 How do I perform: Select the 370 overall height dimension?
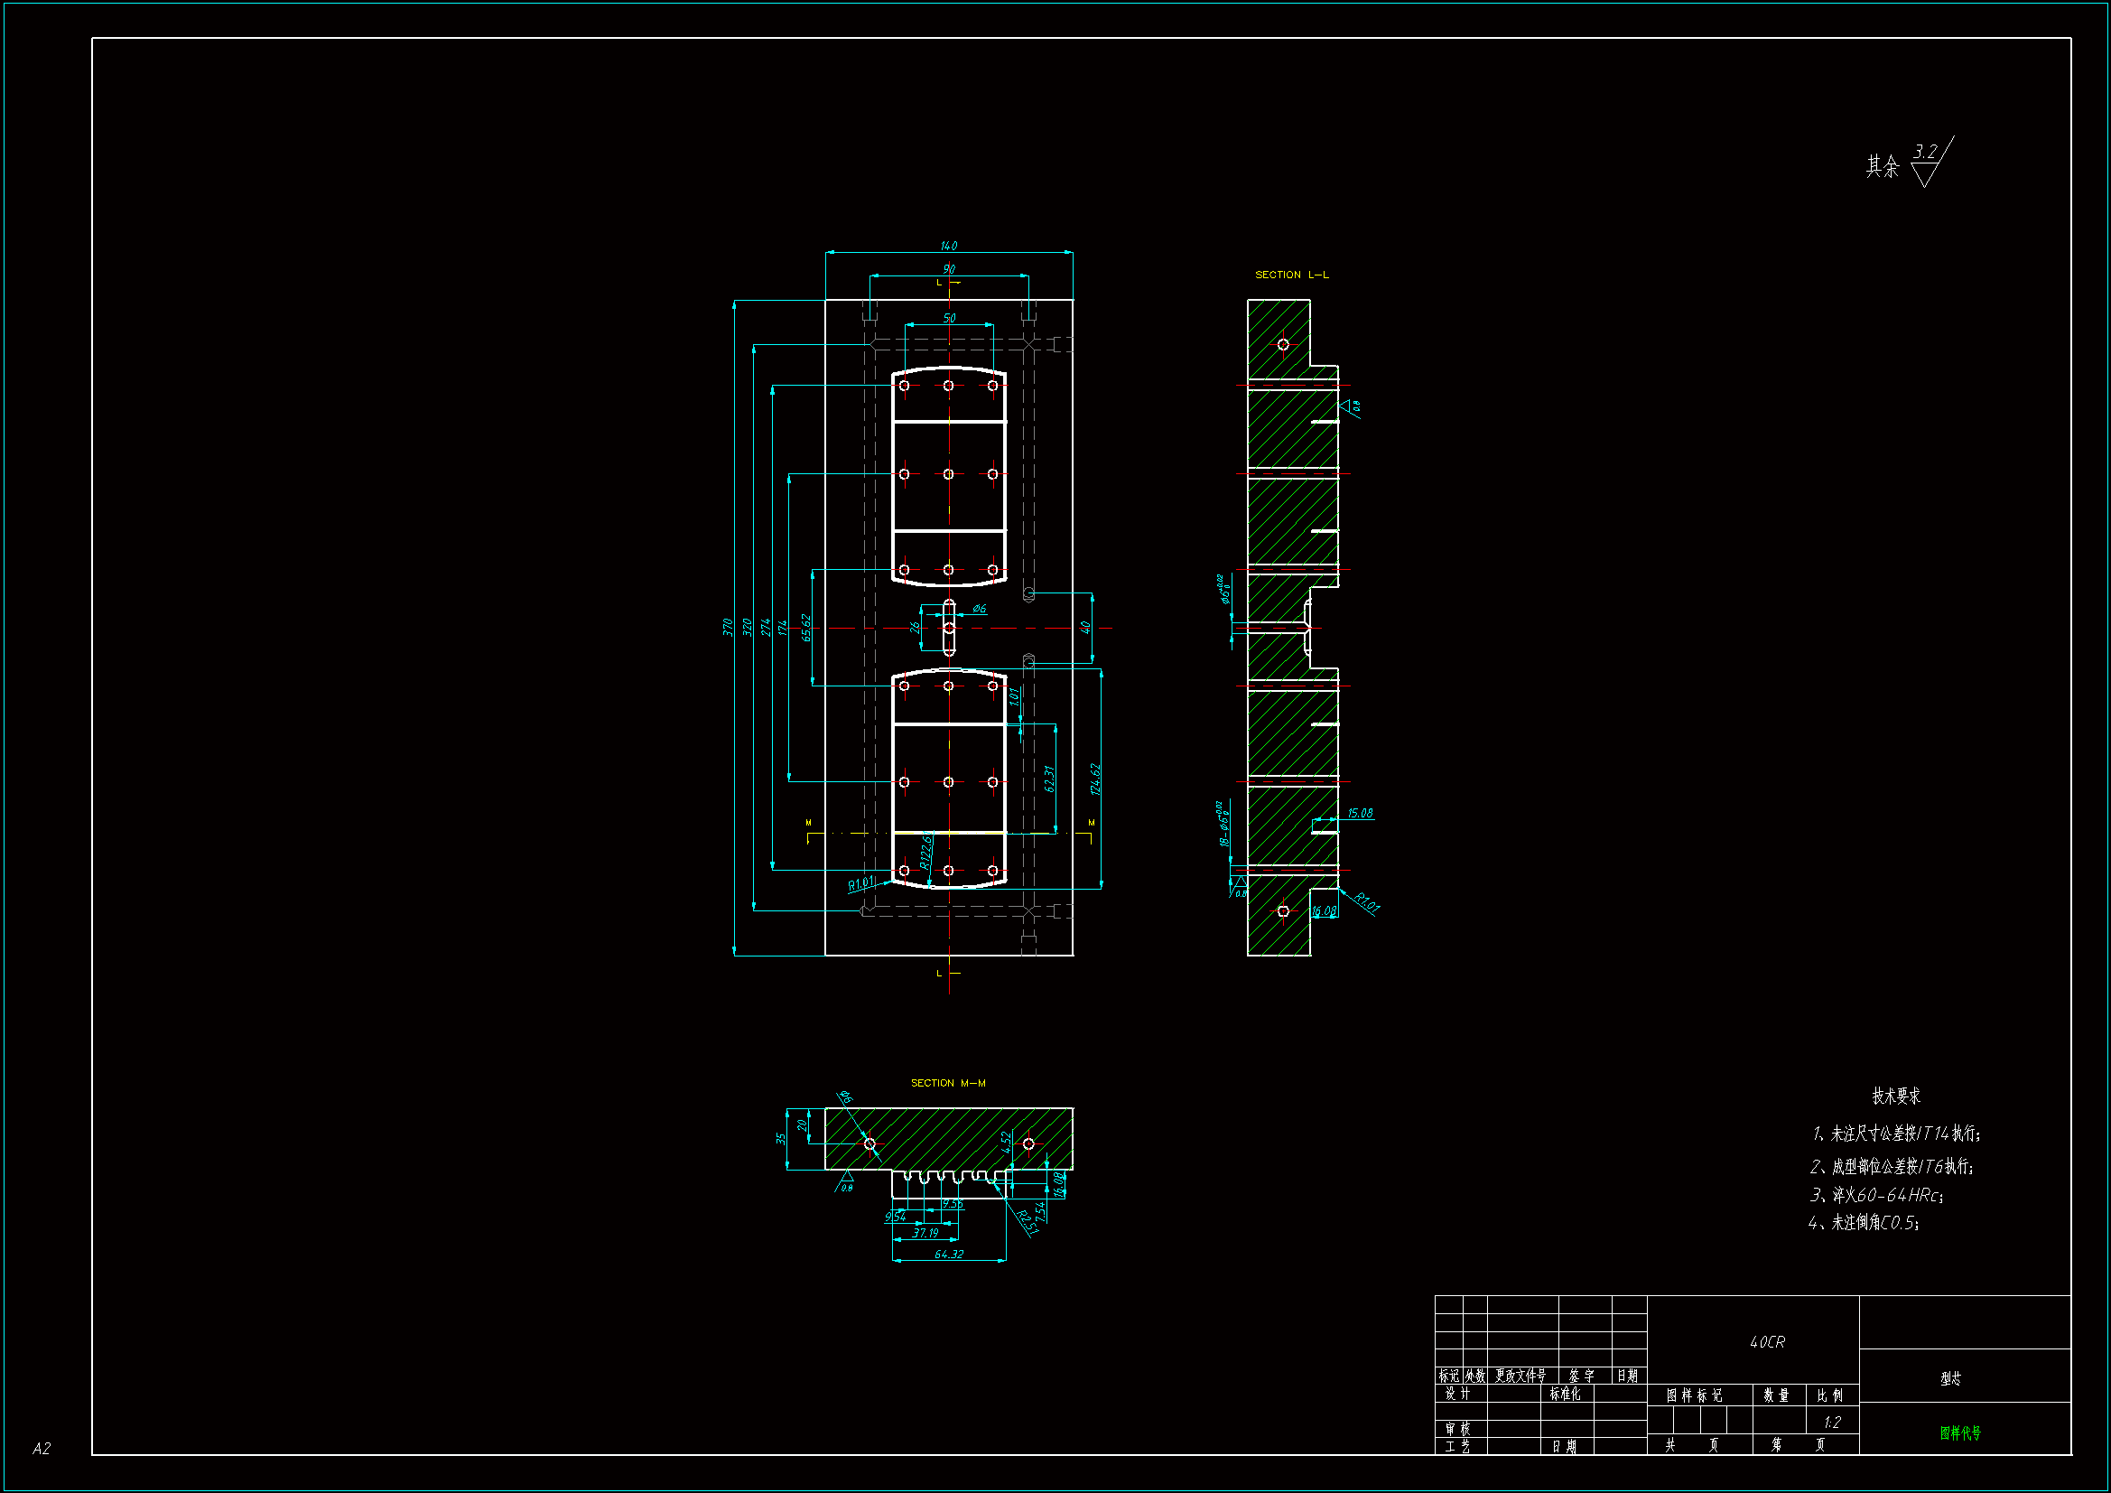[727, 628]
